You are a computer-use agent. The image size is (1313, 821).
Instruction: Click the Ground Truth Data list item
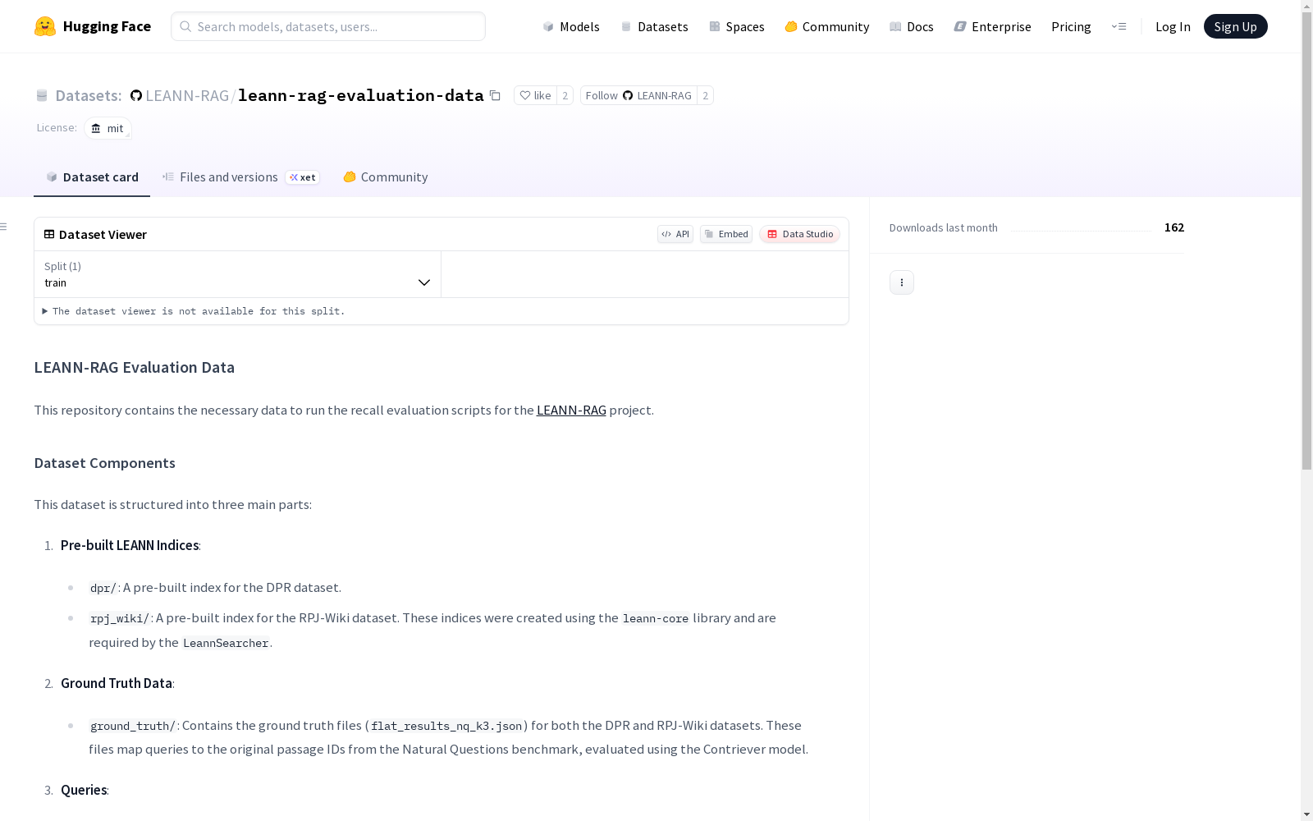117,683
